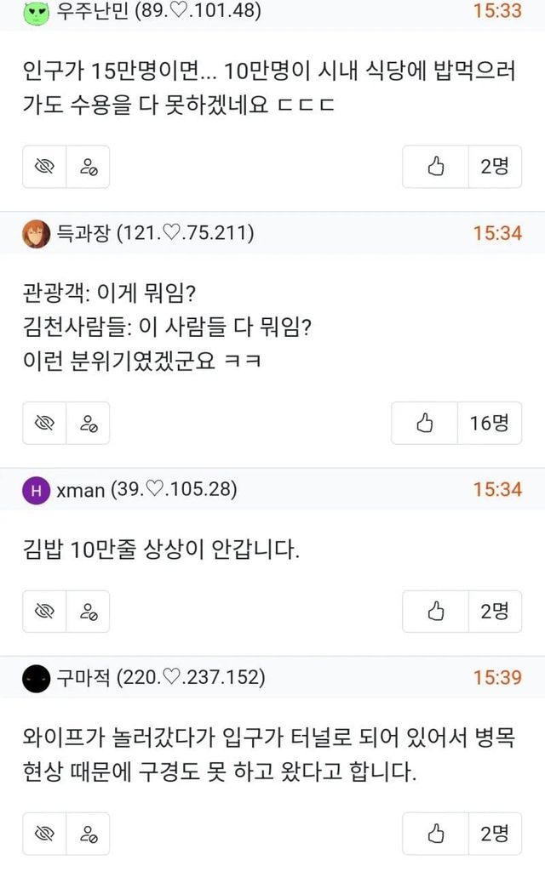Image resolution: width=545 pixels, height=877 pixels.
Task: Thumbs-up 득과장's comment
Action: coord(425,423)
